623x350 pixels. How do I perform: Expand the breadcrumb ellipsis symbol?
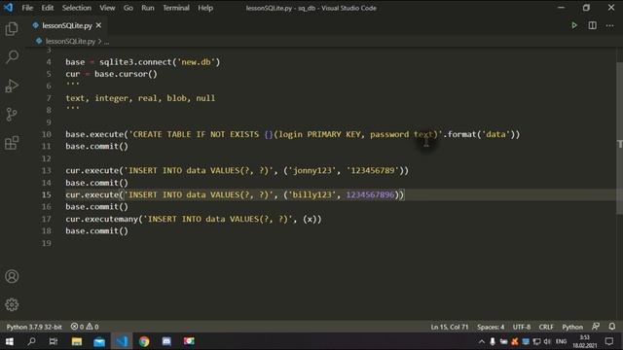click(106, 41)
